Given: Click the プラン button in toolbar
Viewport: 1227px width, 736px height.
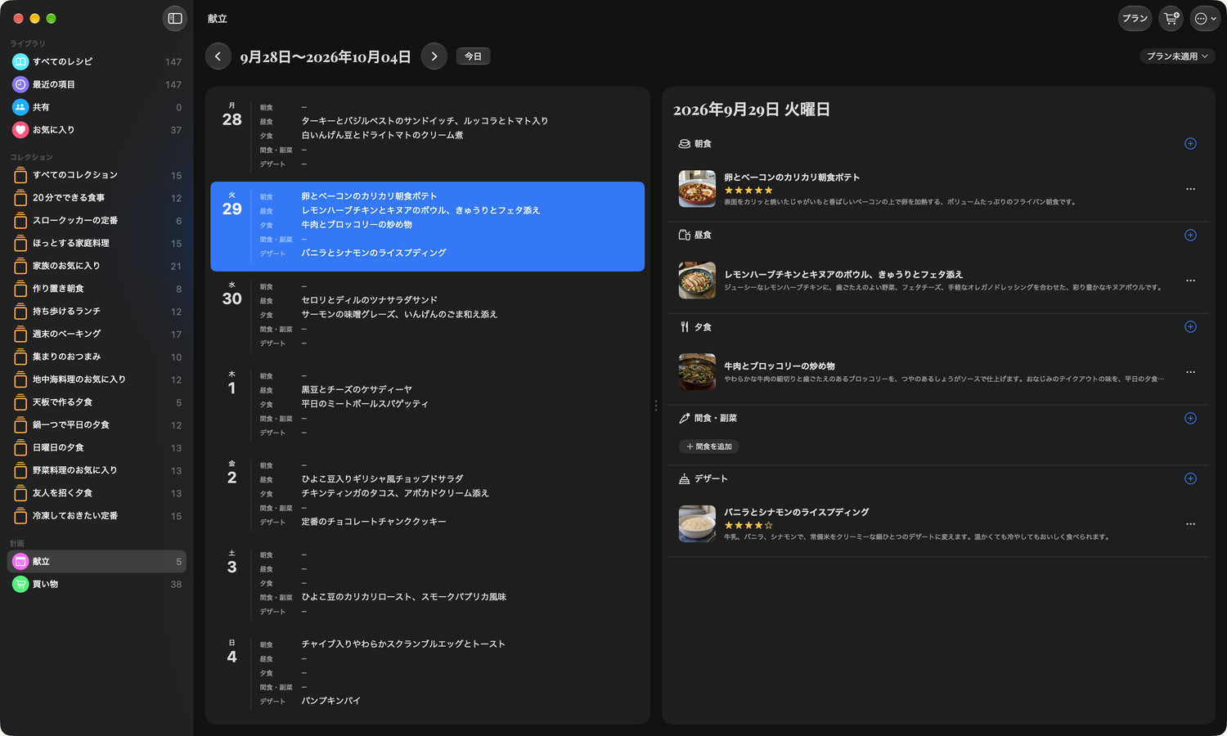Looking at the screenshot, I should (1135, 18).
